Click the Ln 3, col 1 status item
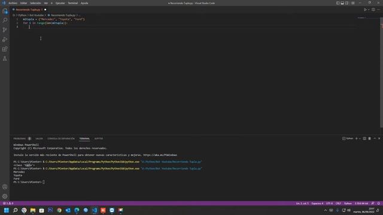Viewport: 383px width, 215px height. coord(302,203)
